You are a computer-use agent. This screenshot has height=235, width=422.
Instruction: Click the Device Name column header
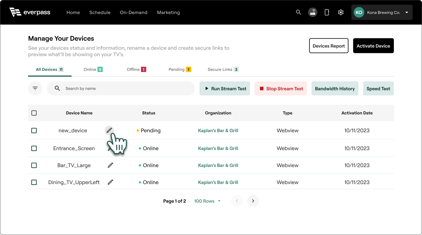[x=79, y=113]
